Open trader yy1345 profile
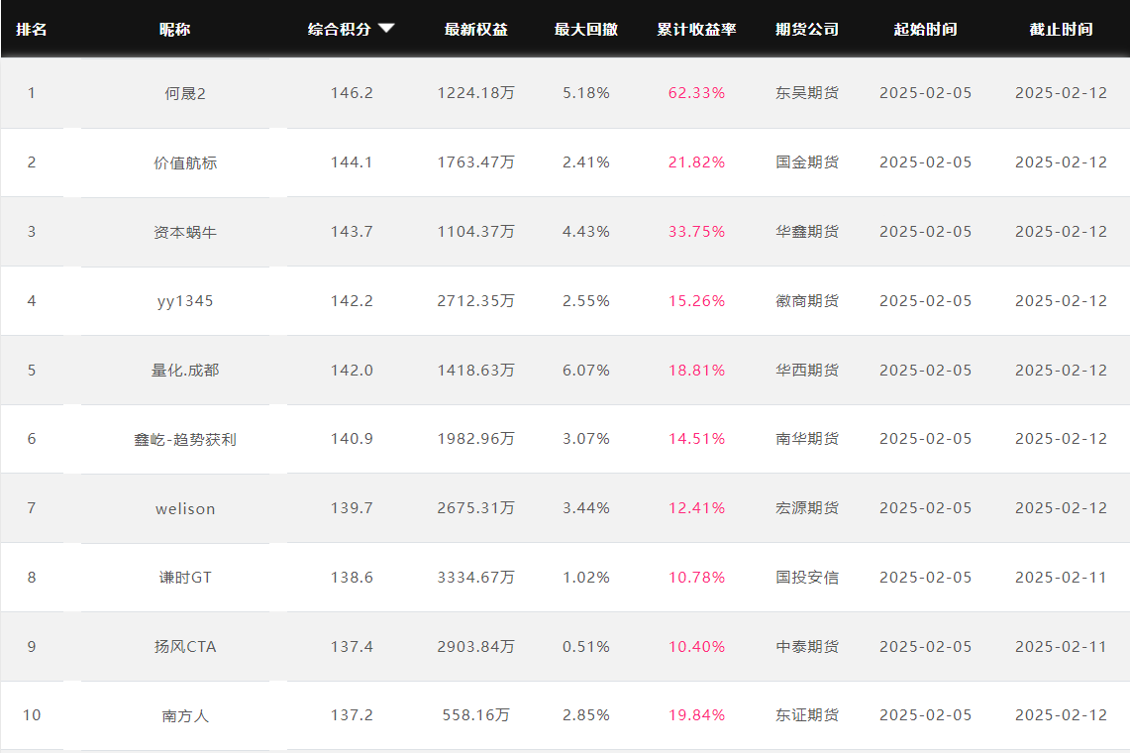This screenshot has width=1130, height=753. pyautogui.click(x=185, y=301)
